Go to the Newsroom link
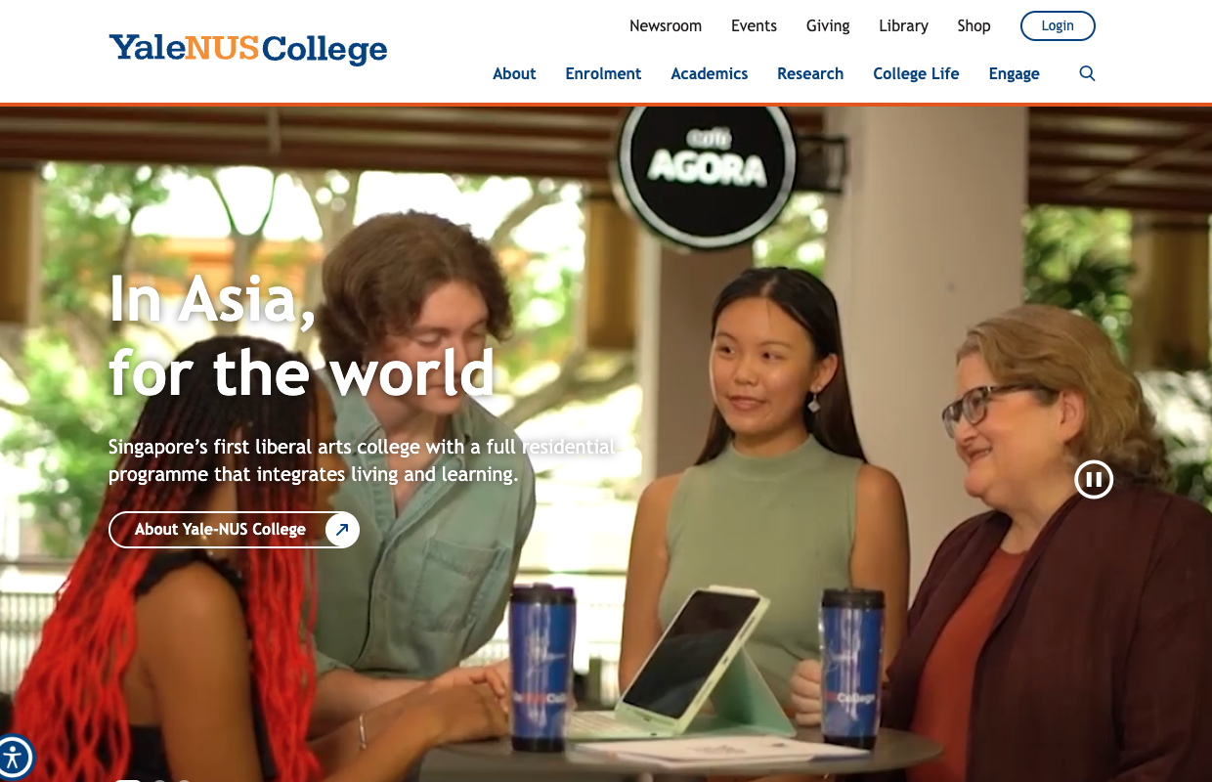This screenshot has width=1212, height=782. click(x=666, y=25)
